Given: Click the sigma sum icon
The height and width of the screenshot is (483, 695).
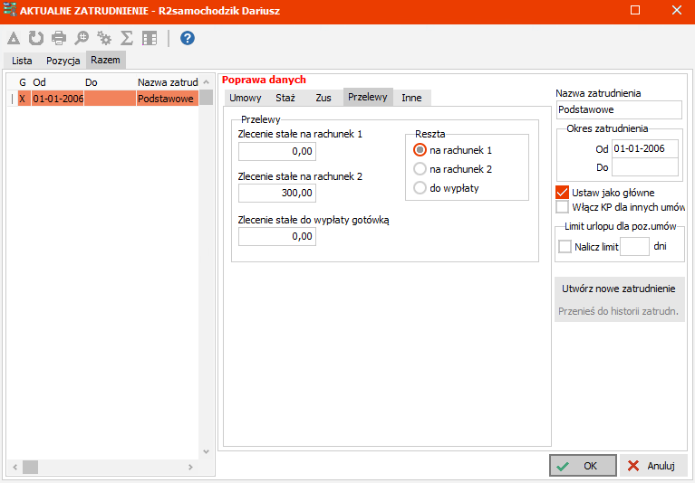Looking at the screenshot, I should 127,39.
